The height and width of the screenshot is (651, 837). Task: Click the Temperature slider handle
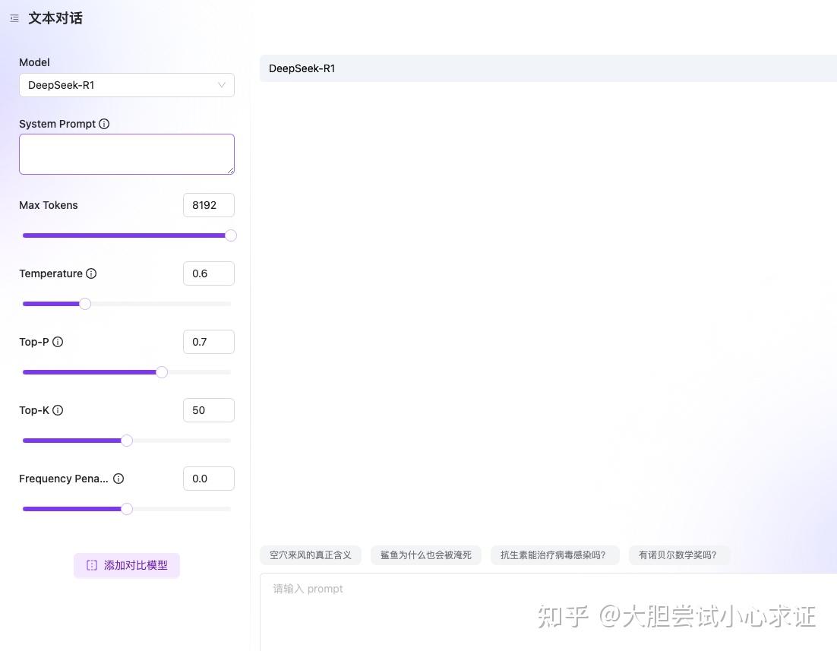(85, 304)
